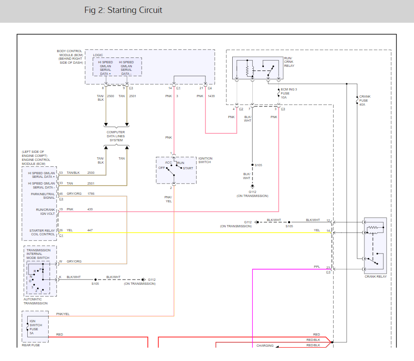Screen dimensions: 414x361
Task: Click the purple PPL wire label
Action: tap(317, 267)
